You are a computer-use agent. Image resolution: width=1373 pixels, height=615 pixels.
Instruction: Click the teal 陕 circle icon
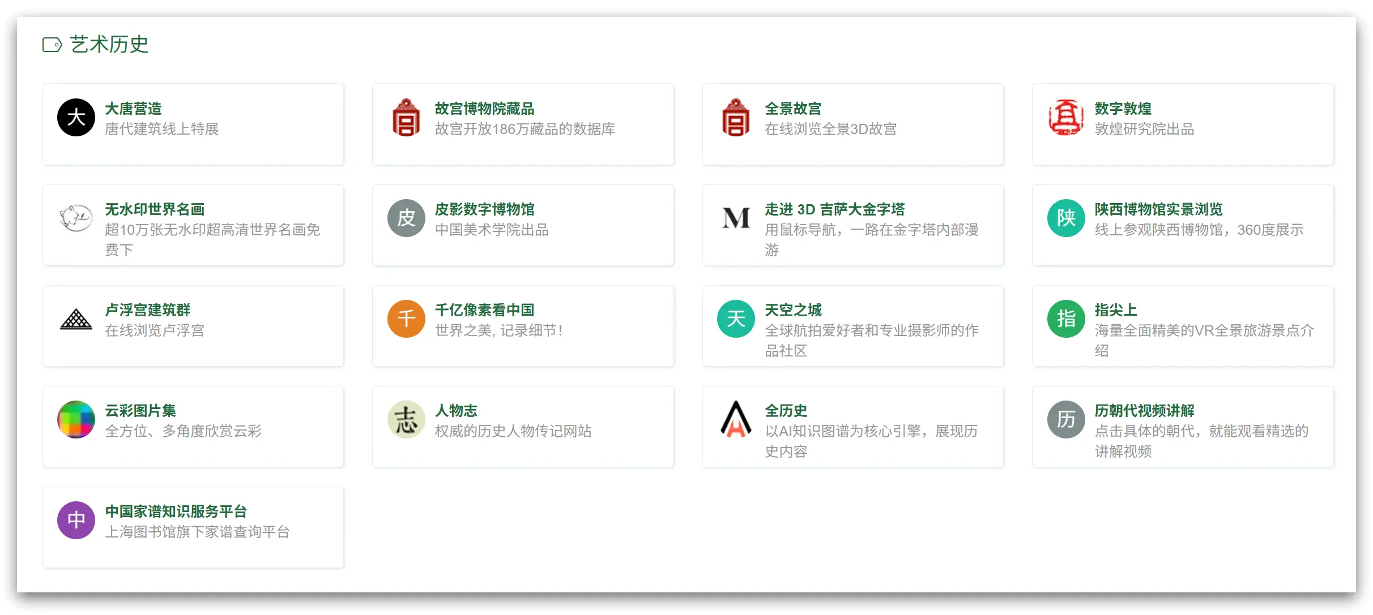pos(1066,218)
